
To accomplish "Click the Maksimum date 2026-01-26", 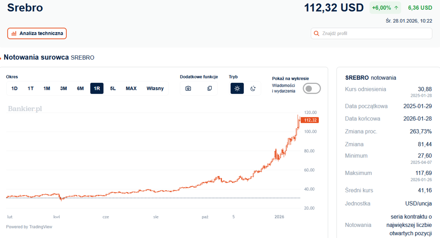I will tap(421, 180).
